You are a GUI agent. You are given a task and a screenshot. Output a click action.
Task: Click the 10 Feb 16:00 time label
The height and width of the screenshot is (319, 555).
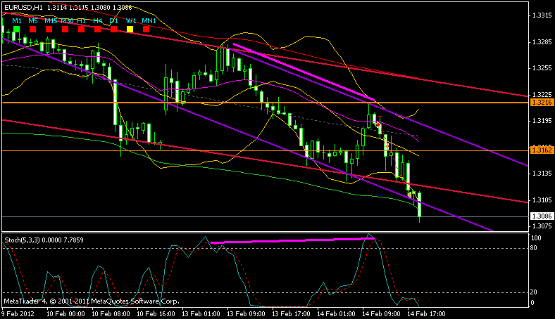(156, 313)
